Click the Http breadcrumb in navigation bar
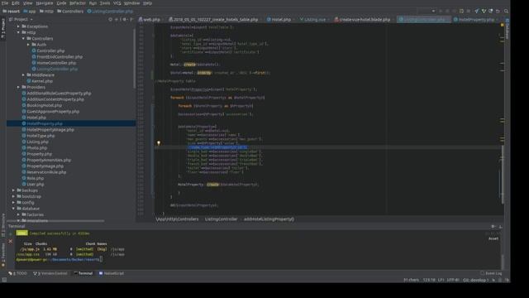This screenshot has height=298, width=529. tap(46, 11)
